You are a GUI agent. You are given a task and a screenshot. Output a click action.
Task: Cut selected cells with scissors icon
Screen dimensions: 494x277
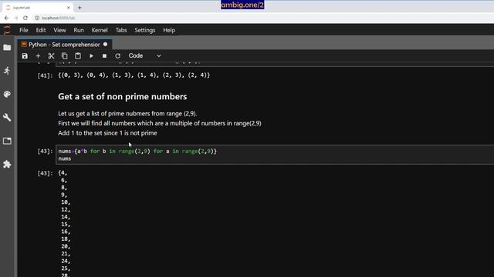point(52,56)
